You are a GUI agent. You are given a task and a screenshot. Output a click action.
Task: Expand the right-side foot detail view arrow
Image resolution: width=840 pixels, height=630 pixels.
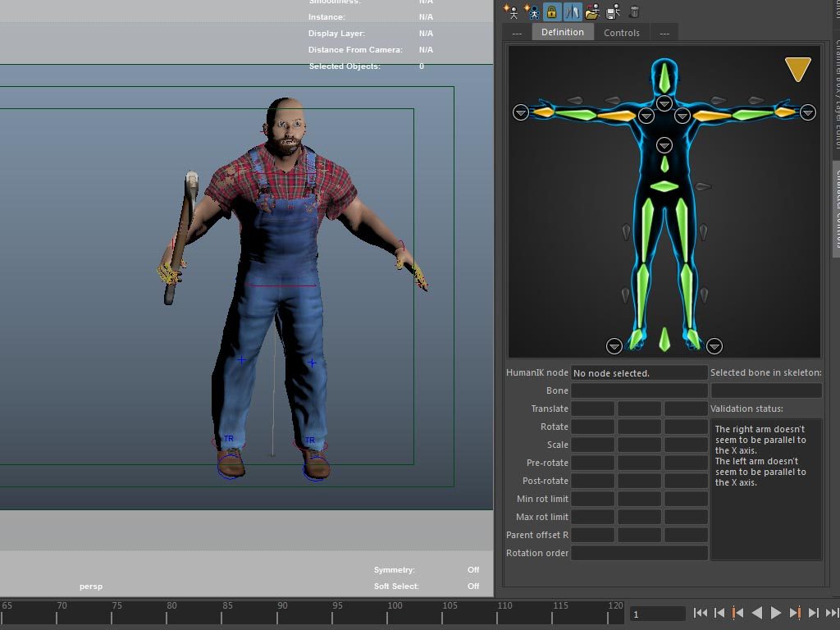point(714,346)
